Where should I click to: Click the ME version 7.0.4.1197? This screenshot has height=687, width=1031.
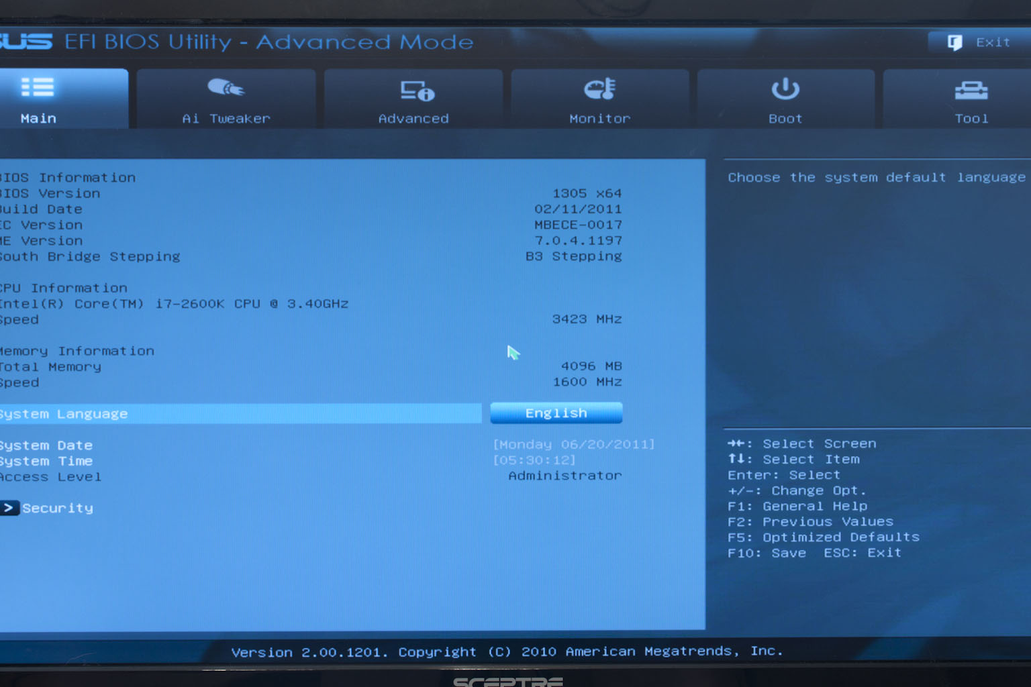578,240
